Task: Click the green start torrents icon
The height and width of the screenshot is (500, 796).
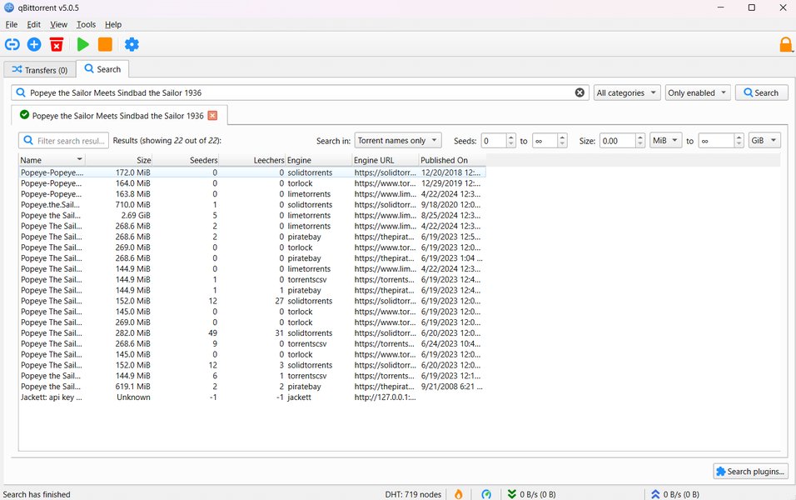Action: click(x=82, y=45)
